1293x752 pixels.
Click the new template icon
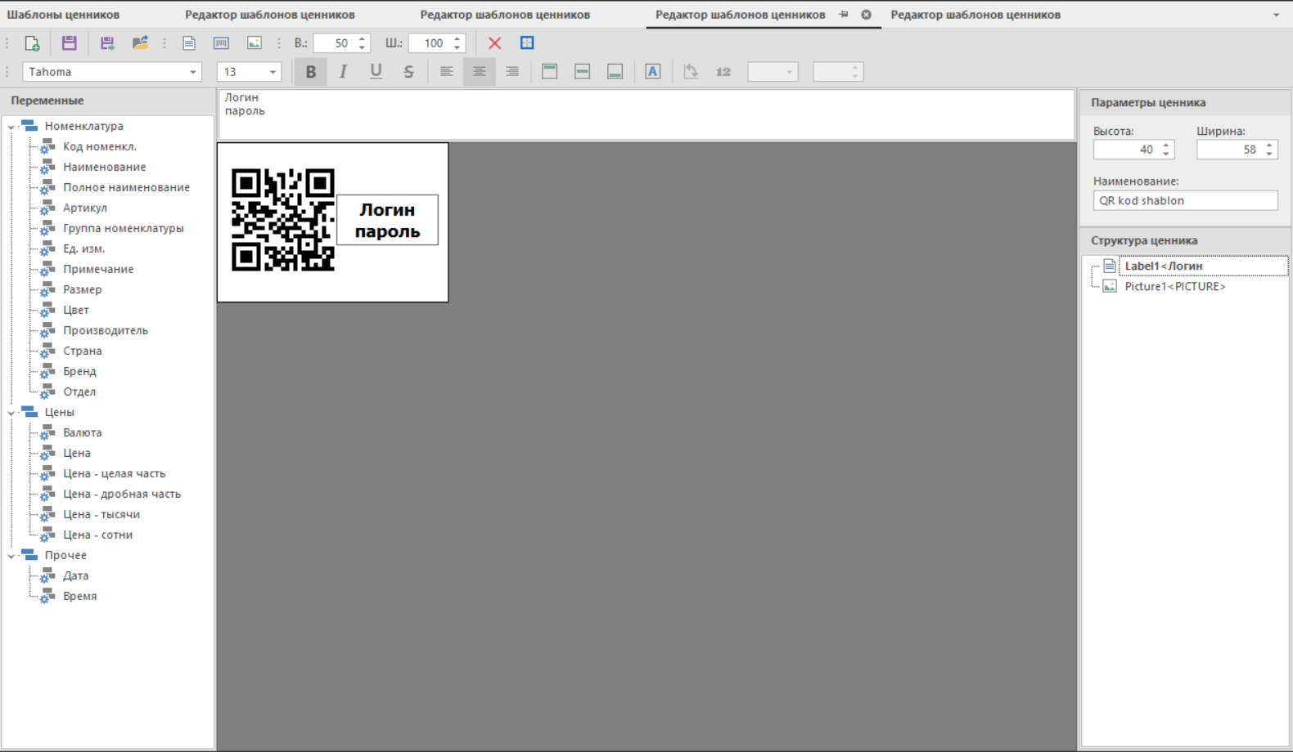(32, 43)
